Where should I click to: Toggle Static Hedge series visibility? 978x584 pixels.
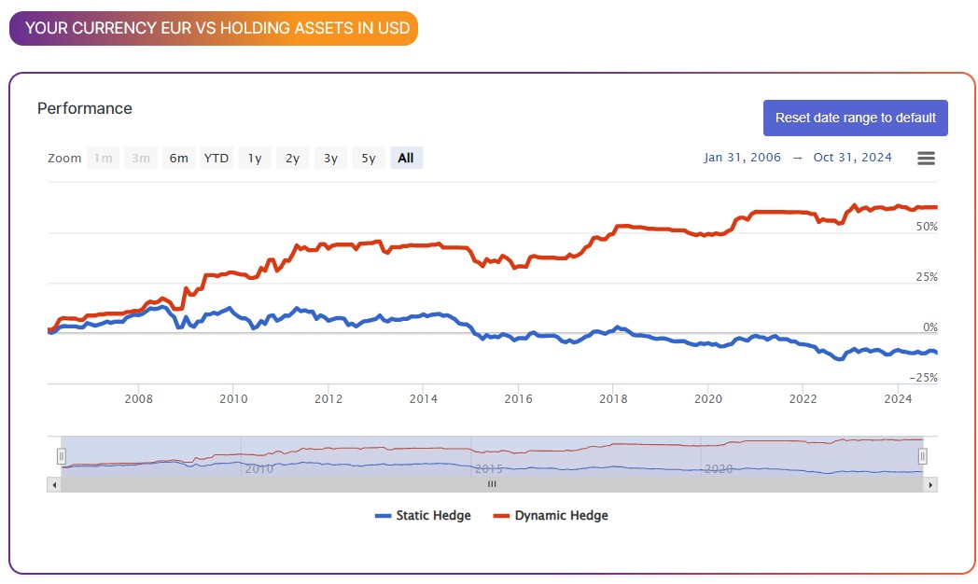point(433,516)
